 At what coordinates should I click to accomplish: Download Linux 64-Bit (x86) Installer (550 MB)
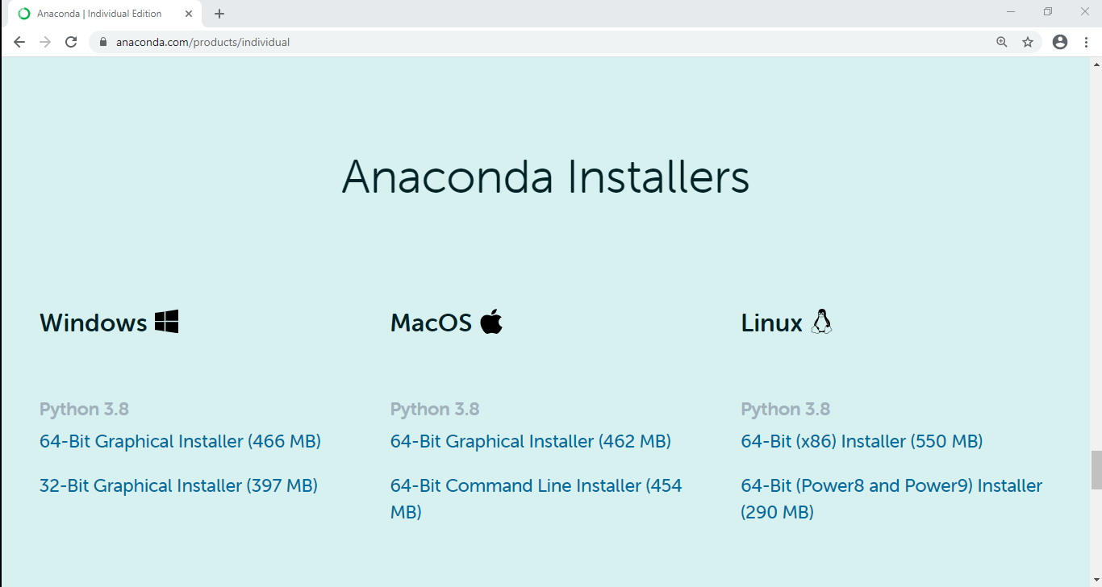click(862, 442)
